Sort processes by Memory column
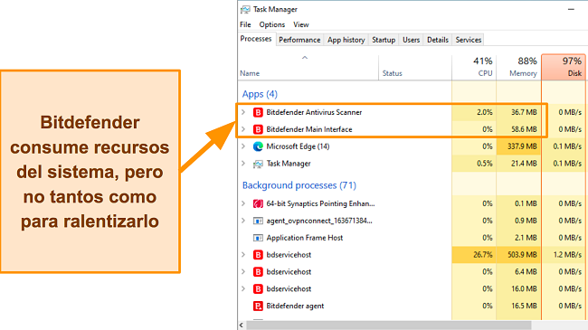 (519, 68)
